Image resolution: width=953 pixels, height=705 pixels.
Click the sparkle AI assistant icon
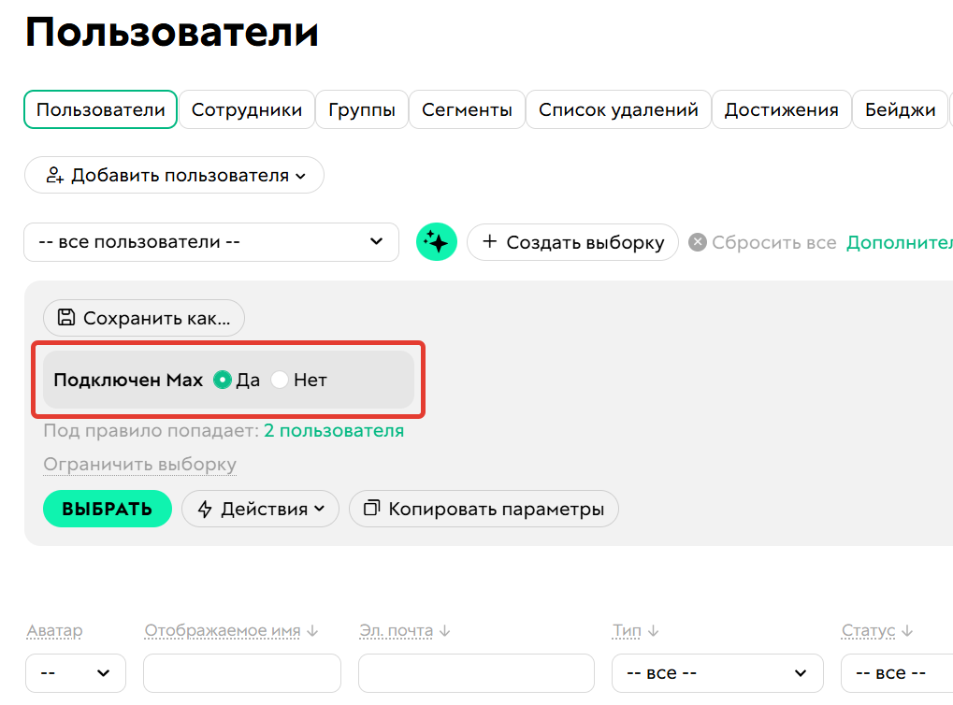pyautogui.click(x=436, y=242)
